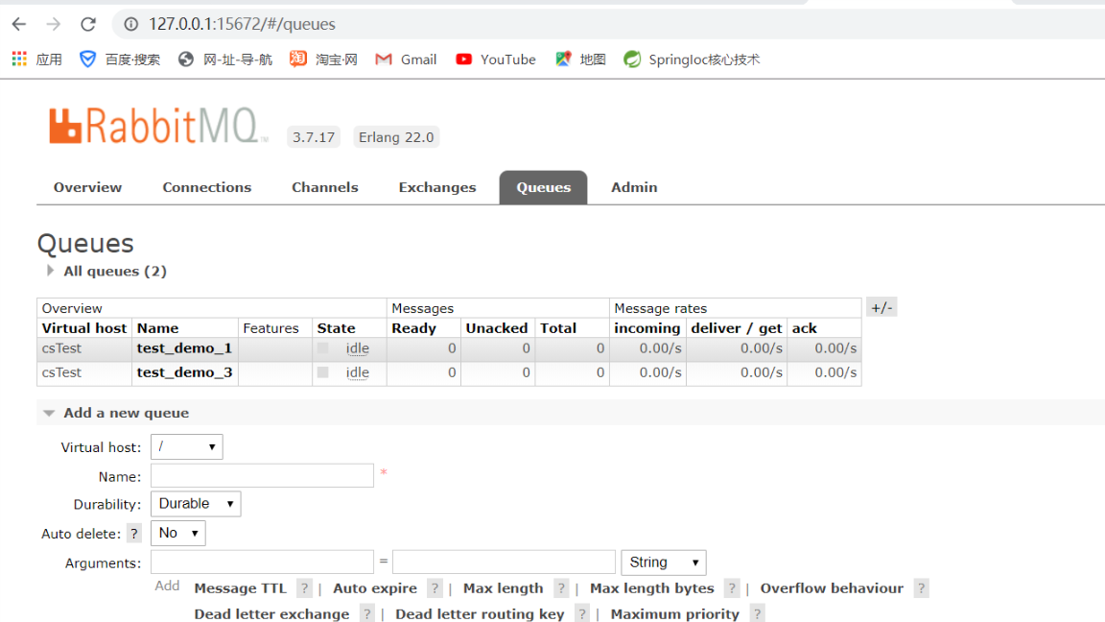The height and width of the screenshot is (622, 1105).
Task: Sort by Ready column header
Action: point(413,328)
